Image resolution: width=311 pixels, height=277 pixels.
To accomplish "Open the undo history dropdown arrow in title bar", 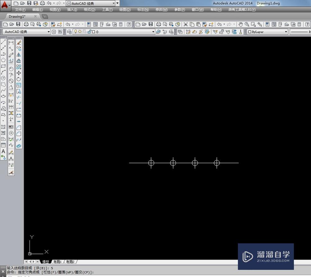I will pos(54,3).
